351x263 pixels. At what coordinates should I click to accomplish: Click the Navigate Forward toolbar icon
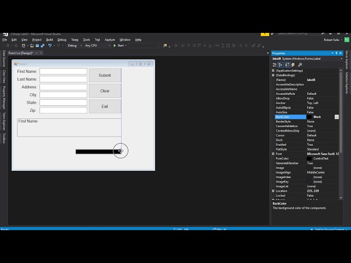[x=16, y=45]
